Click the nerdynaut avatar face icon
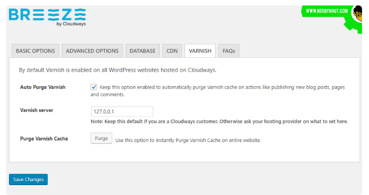Image resolution: width=369 pixels, height=195 pixels. (358, 14)
